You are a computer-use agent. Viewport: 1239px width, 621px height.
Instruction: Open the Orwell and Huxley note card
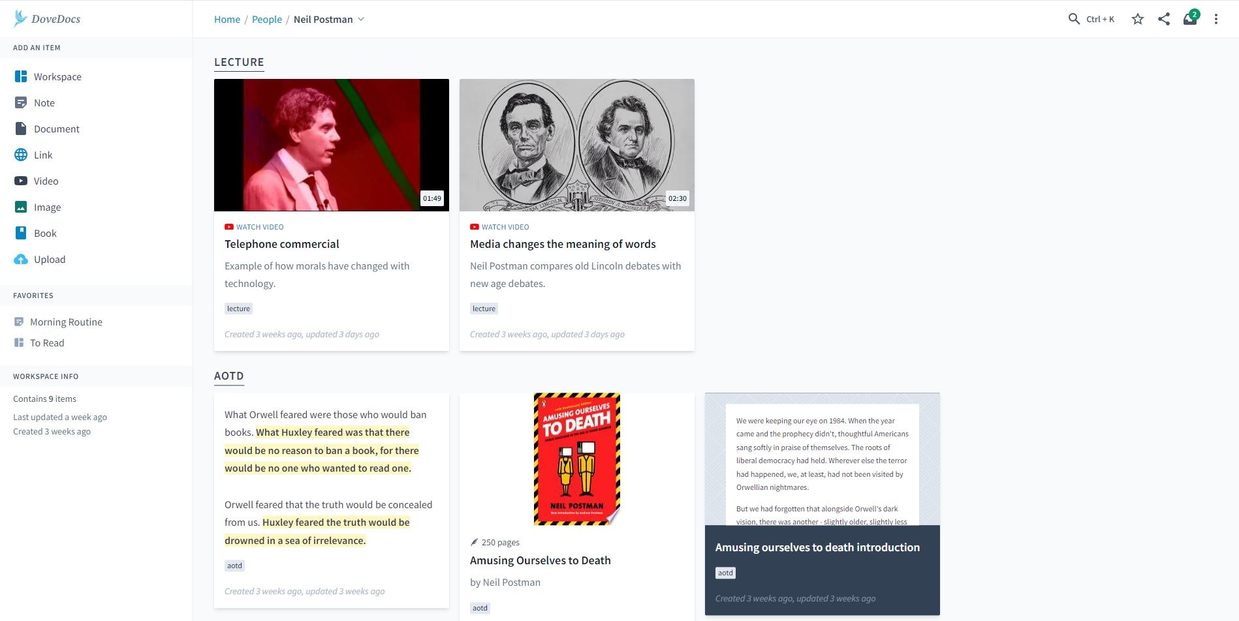click(x=332, y=501)
